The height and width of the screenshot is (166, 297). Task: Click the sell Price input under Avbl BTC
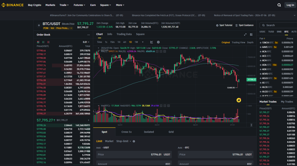point(215,155)
